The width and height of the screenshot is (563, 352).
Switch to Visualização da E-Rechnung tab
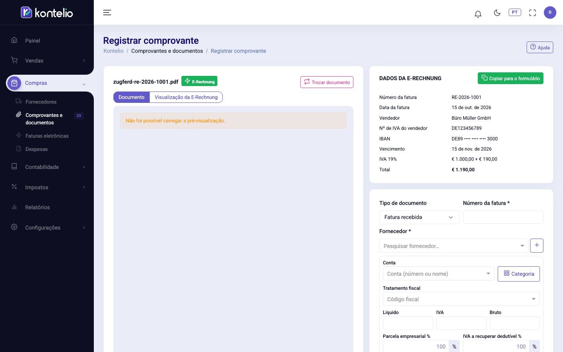(186, 97)
